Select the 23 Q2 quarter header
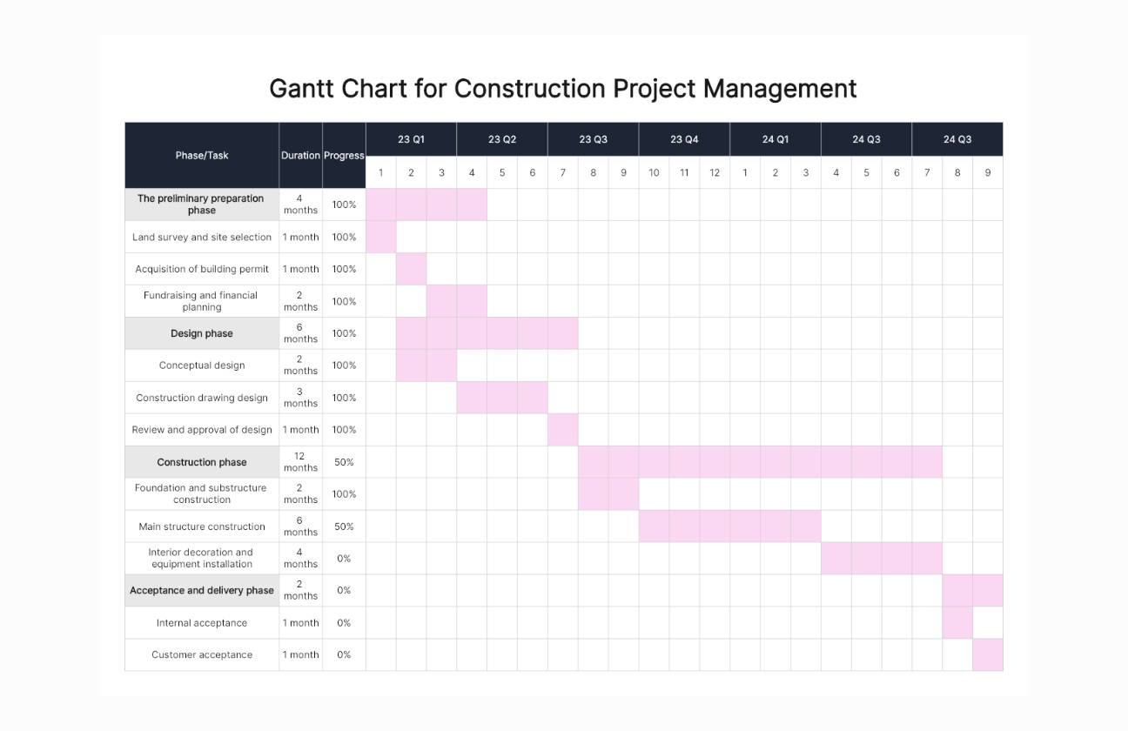The image size is (1128, 731). point(502,139)
